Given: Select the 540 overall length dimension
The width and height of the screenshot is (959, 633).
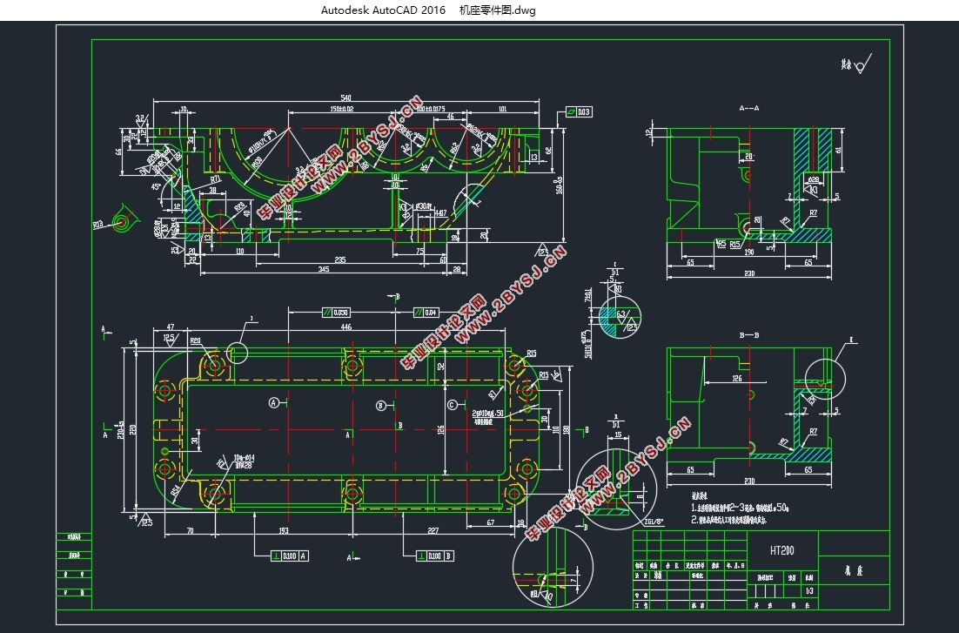Looking at the screenshot, I should 345,98.
